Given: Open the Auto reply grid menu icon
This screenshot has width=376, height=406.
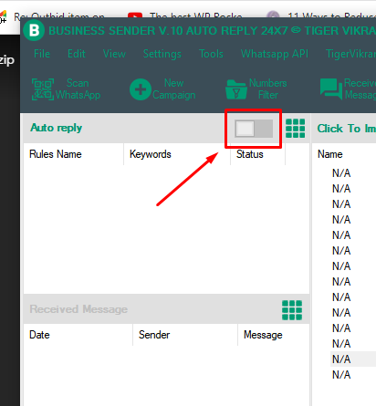Looking at the screenshot, I should [296, 129].
